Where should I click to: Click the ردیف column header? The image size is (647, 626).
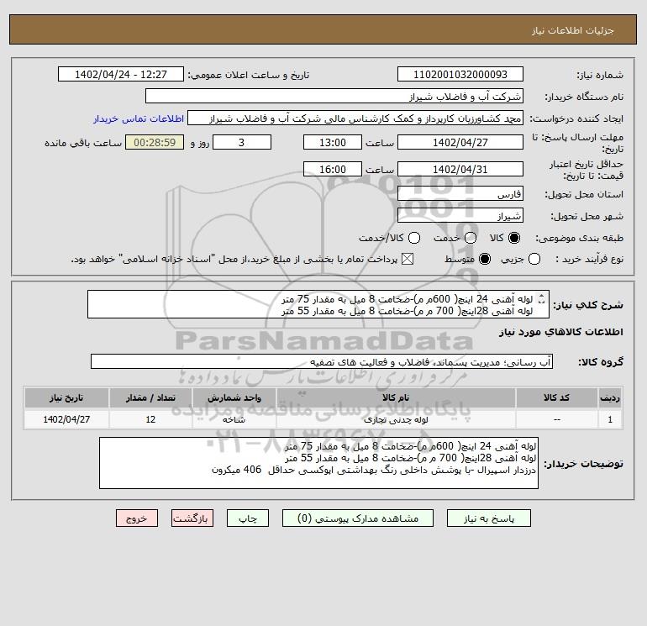(x=610, y=397)
